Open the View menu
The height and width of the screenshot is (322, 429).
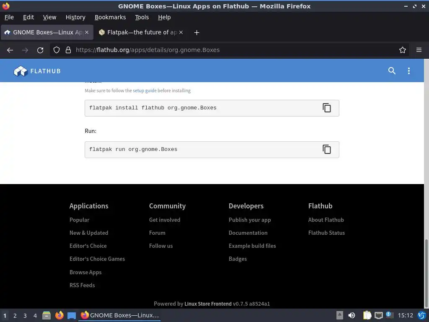49,17
